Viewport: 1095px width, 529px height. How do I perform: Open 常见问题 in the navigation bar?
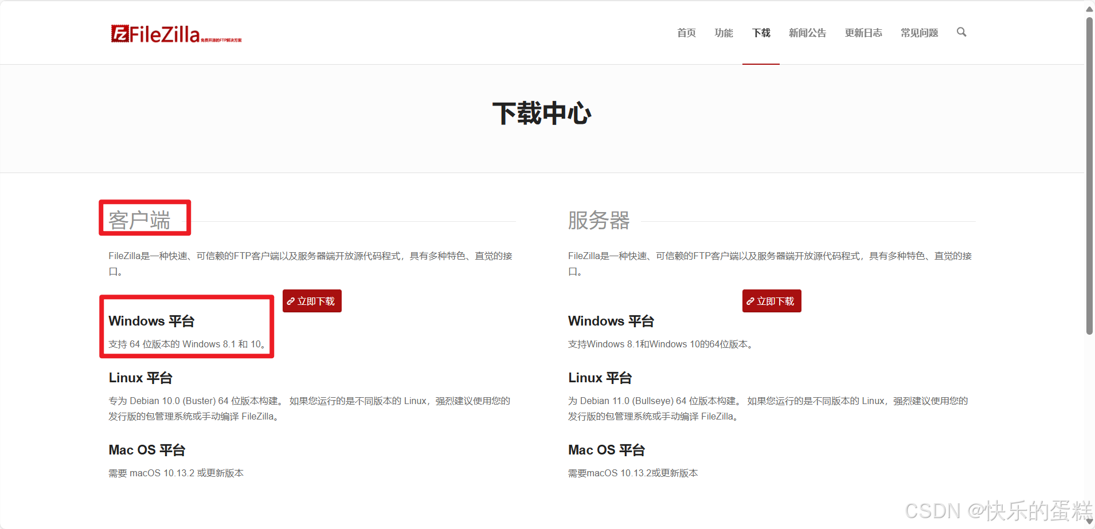click(919, 33)
